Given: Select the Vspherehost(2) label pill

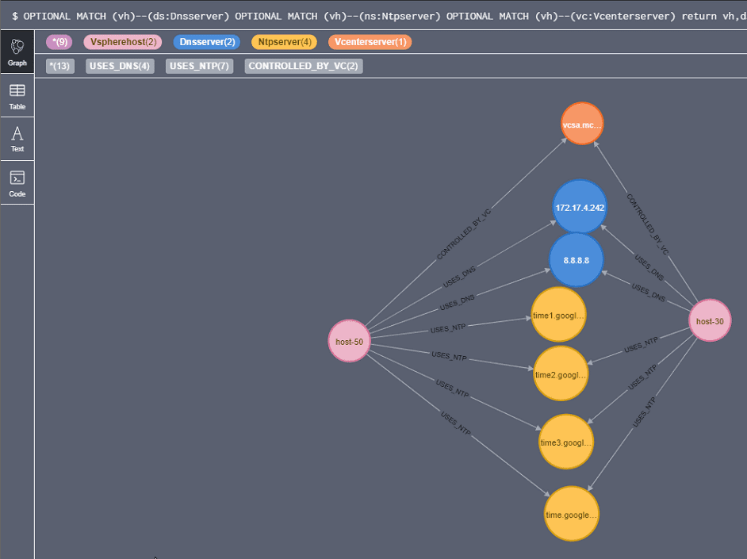Looking at the screenshot, I should [x=122, y=42].
